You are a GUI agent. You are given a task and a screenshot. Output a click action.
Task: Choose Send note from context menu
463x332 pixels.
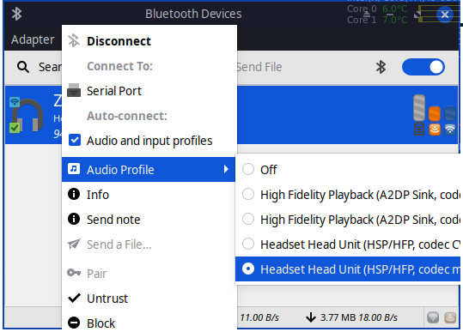coord(149,219)
